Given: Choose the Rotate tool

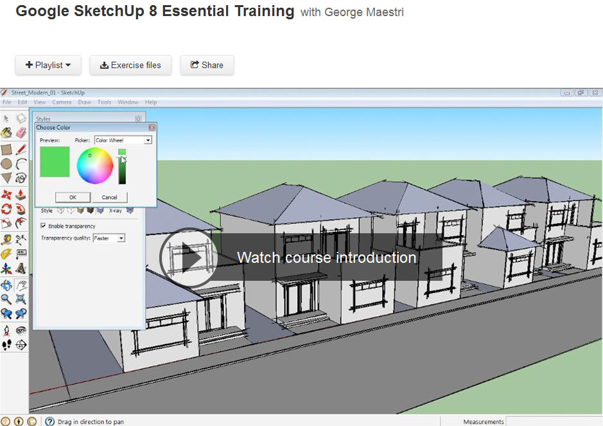Looking at the screenshot, I should (x=6, y=209).
